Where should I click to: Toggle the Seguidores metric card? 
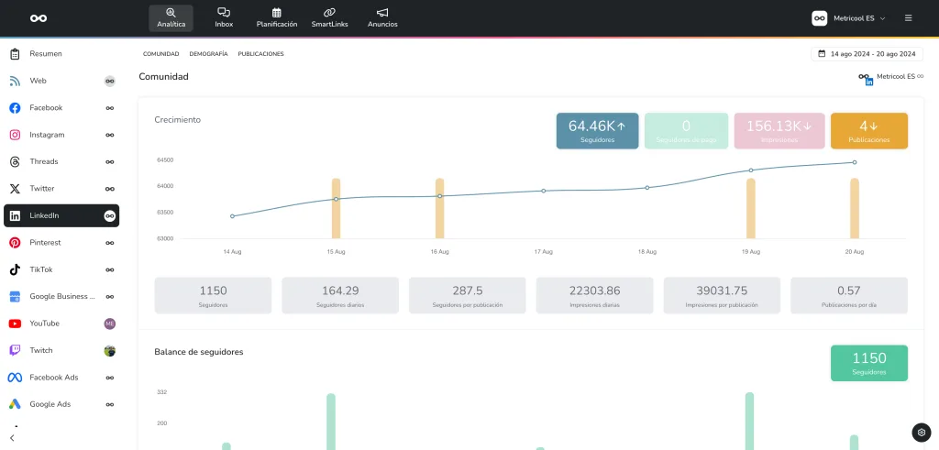pyautogui.click(x=597, y=130)
